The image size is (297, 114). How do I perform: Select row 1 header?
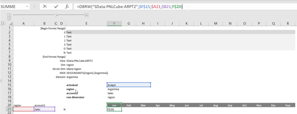click(9, 28)
